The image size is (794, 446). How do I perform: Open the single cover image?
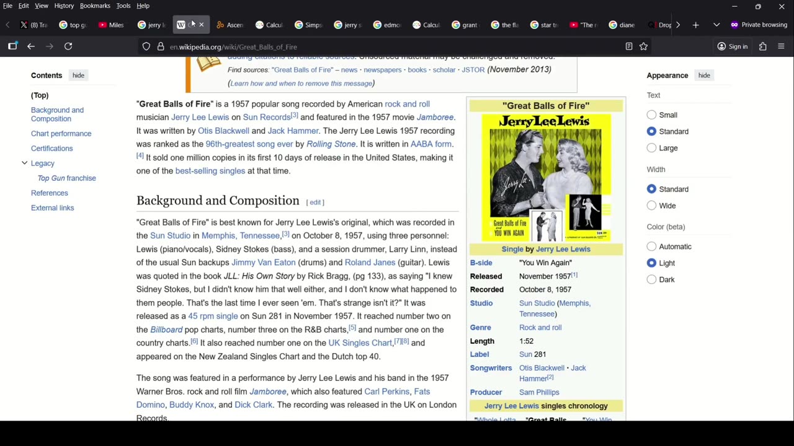tap(546, 178)
